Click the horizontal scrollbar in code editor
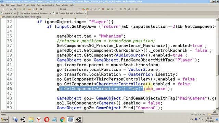Screen dimensions: 219x123 73,111
